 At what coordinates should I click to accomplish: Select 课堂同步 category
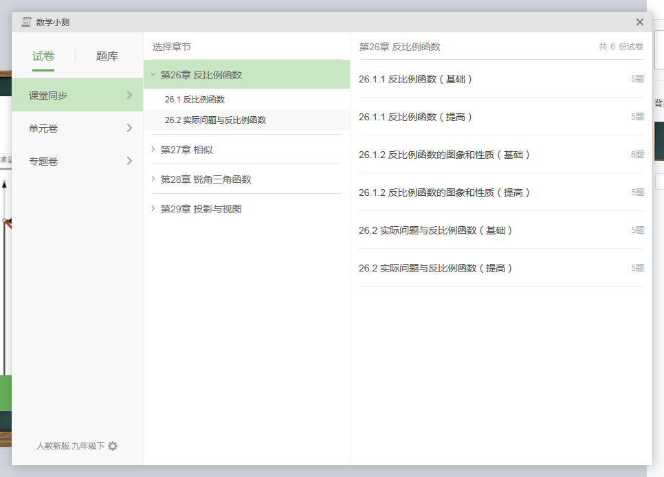tap(77, 96)
